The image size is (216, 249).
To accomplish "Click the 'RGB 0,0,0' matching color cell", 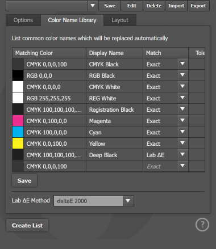I will coord(55,75).
